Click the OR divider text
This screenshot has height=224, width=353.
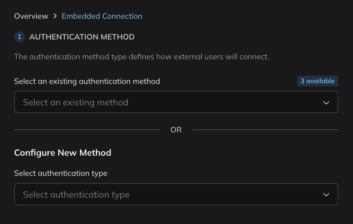176,130
